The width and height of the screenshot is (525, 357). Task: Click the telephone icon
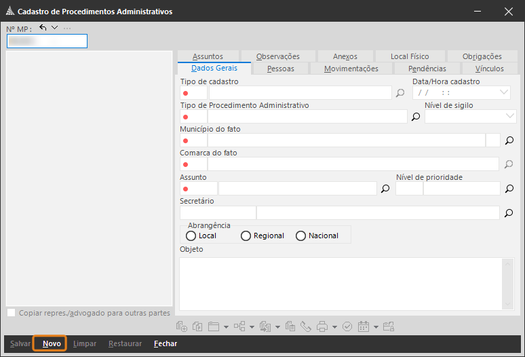[306, 326]
